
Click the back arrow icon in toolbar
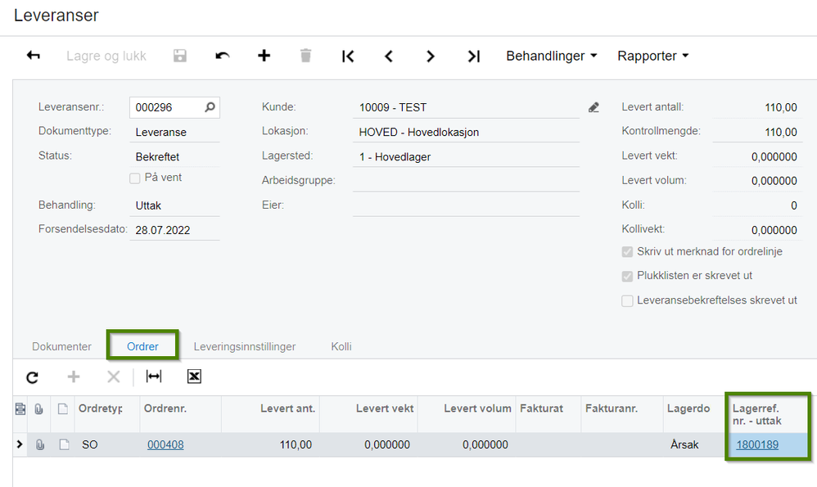point(34,55)
